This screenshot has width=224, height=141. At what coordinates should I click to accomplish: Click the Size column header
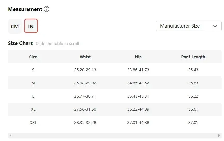33,57
